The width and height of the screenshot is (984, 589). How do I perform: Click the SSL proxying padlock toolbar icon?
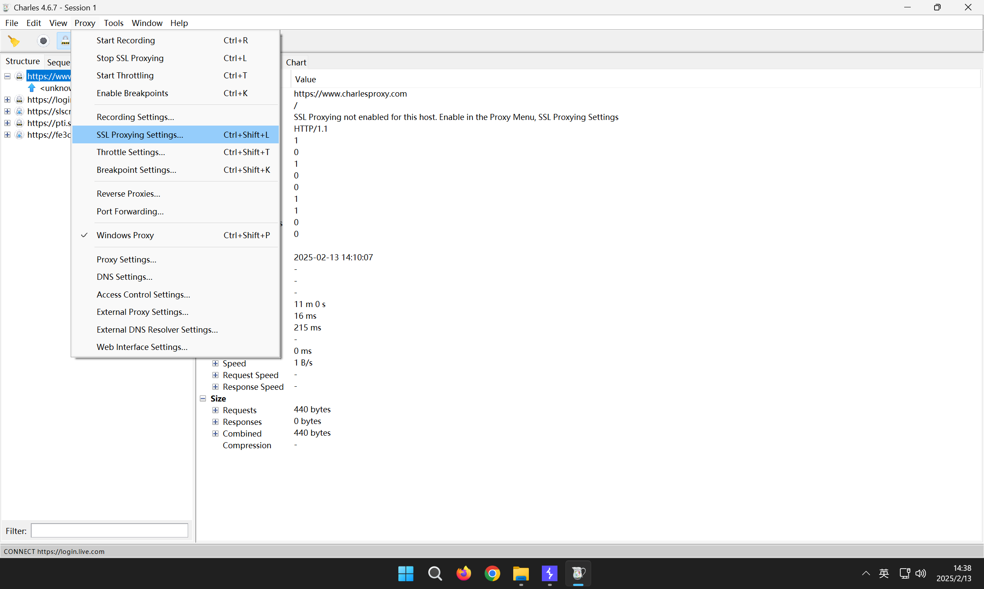pos(65,41)
